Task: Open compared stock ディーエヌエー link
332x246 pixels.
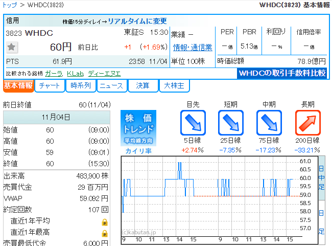Action: [x=104, y=74]
